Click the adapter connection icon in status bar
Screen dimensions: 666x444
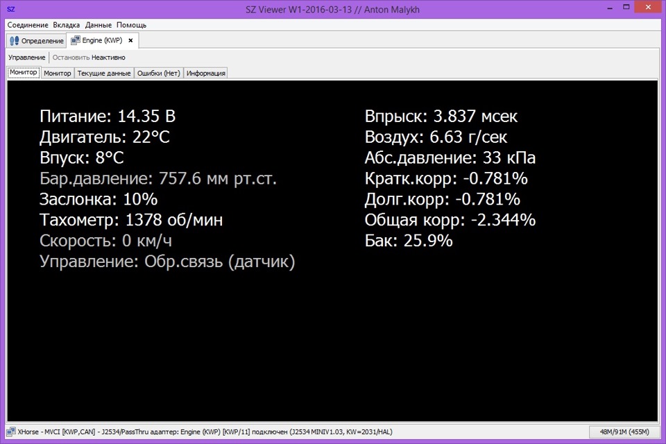tap(11, 432)
